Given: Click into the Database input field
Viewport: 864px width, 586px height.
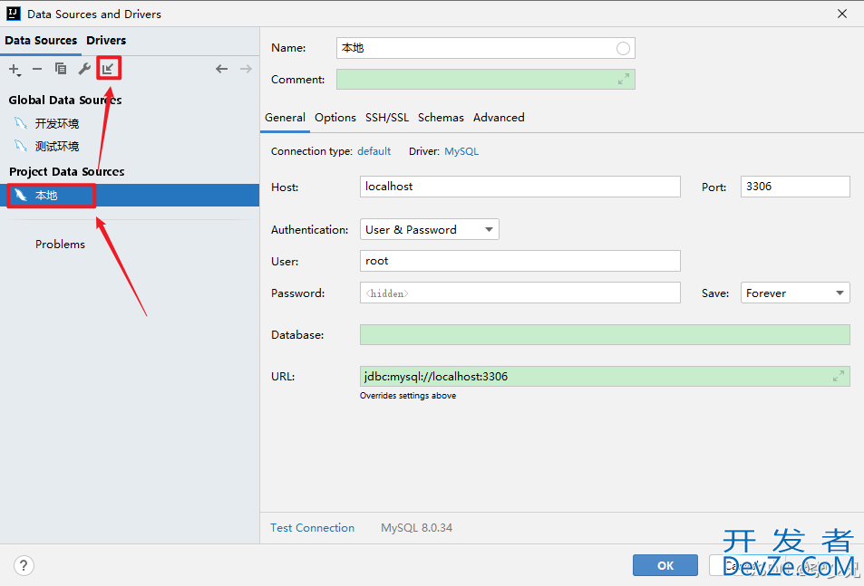Looking at the screenshot, I should [605, 334].
